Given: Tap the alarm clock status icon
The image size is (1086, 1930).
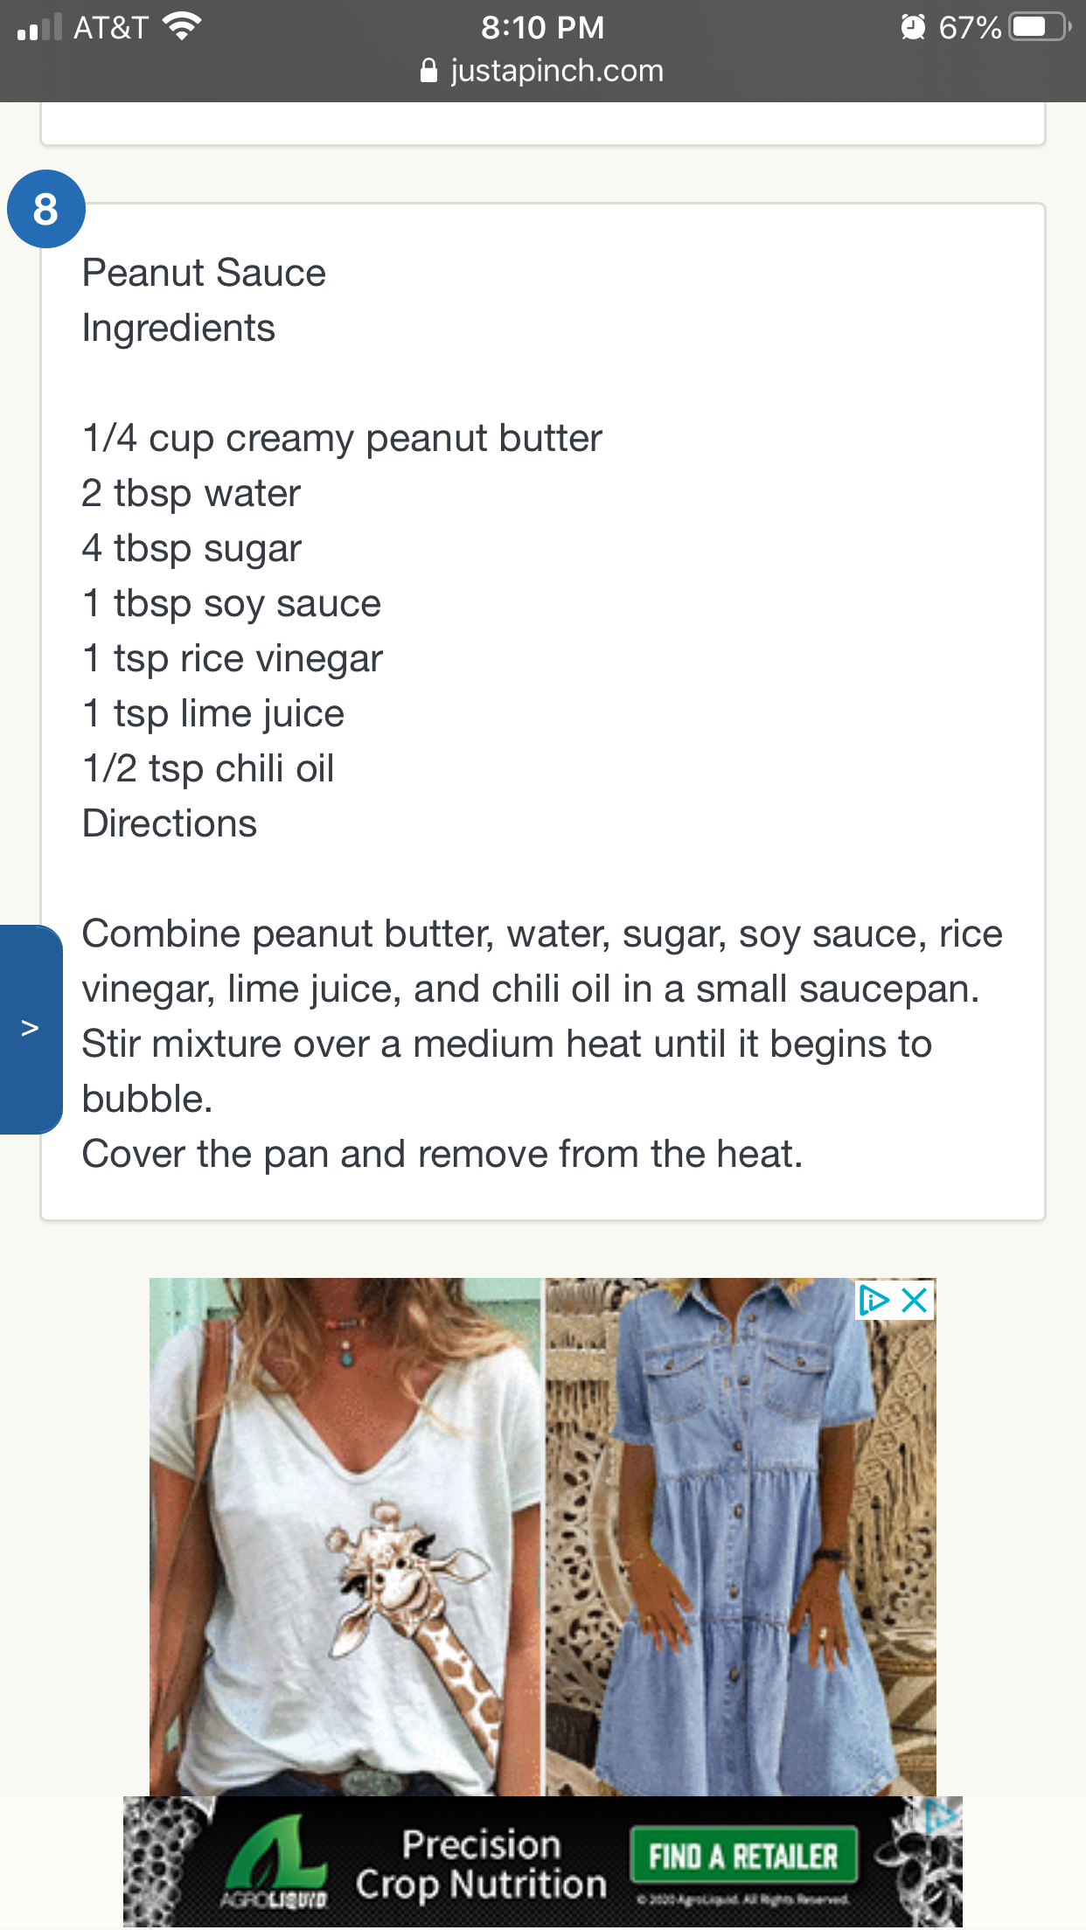Looking at the screenshot, I should tap(913, 27).
